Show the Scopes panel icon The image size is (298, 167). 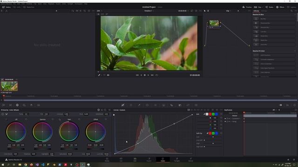(288, 105)
